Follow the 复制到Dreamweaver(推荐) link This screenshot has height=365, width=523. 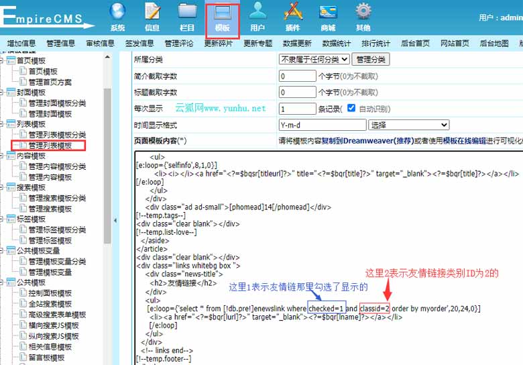368,141
